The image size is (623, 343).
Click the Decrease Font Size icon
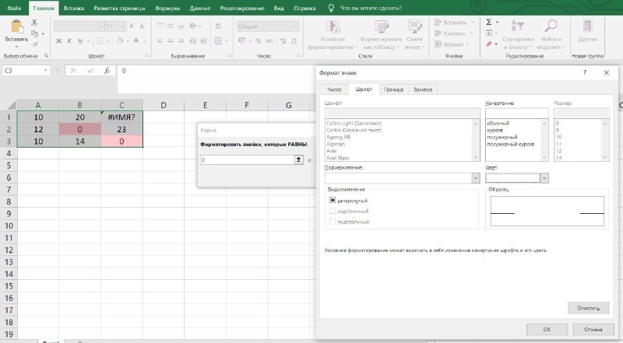(x=142, y=26)
